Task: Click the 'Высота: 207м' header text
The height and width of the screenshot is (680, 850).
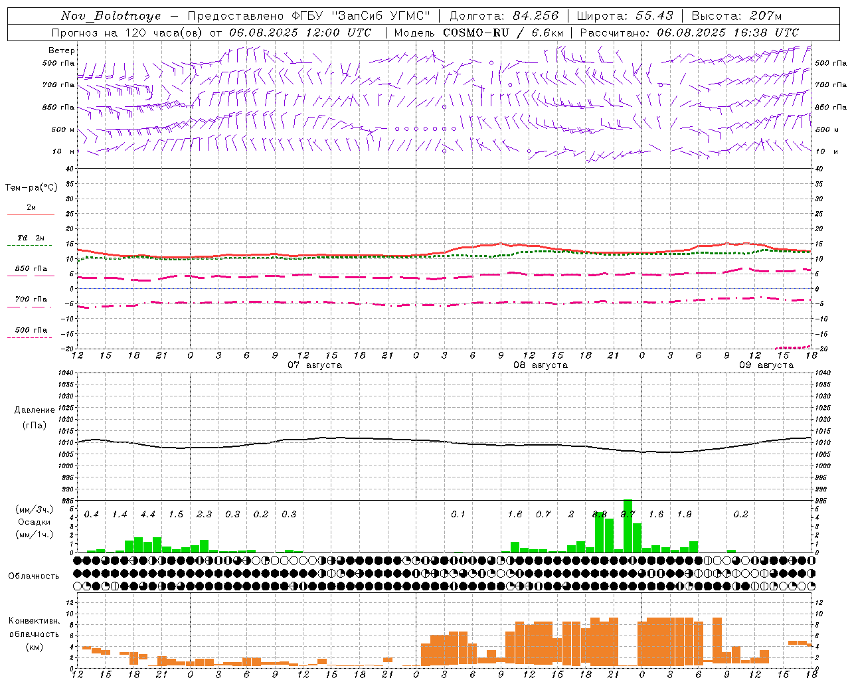Action: tap(736, 16)
